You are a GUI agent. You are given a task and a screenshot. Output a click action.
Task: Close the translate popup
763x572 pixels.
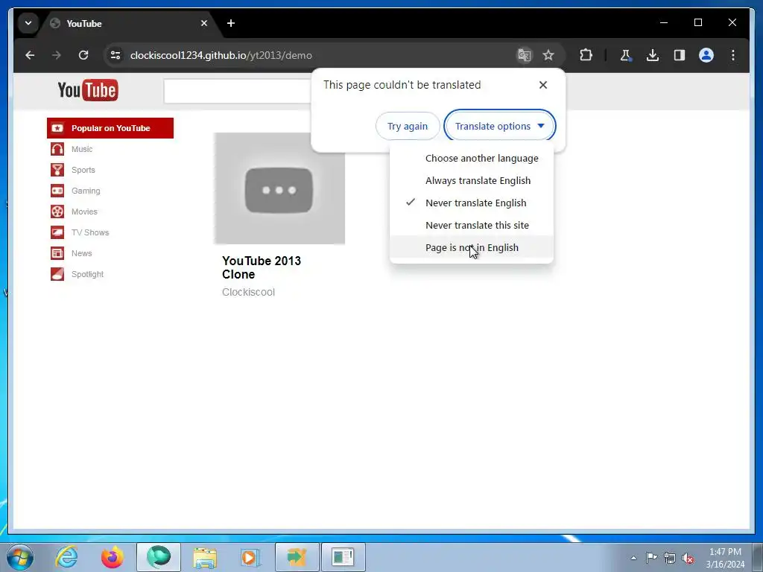(543, 85)
